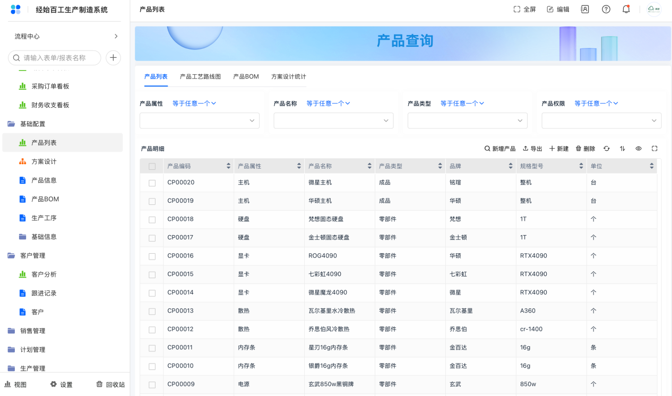The width and height of the screenshot is (672, 396).
Task: Click the refresh icon in table toolbar
Action: click(606, 149)
